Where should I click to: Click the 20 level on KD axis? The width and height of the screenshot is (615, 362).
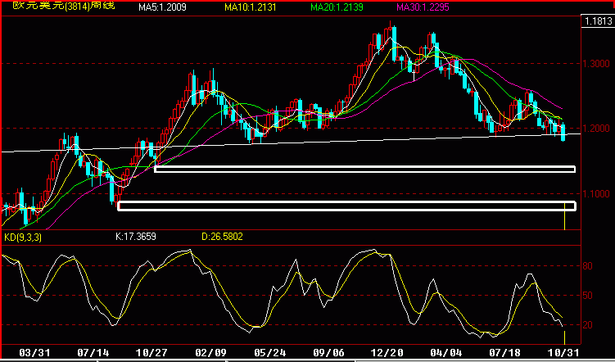pos(587,325)
